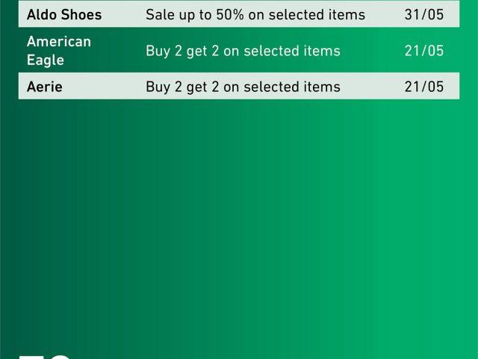Open the Aldo Shoes sale description
Viewport: 478px width, 359px height.
255,15
